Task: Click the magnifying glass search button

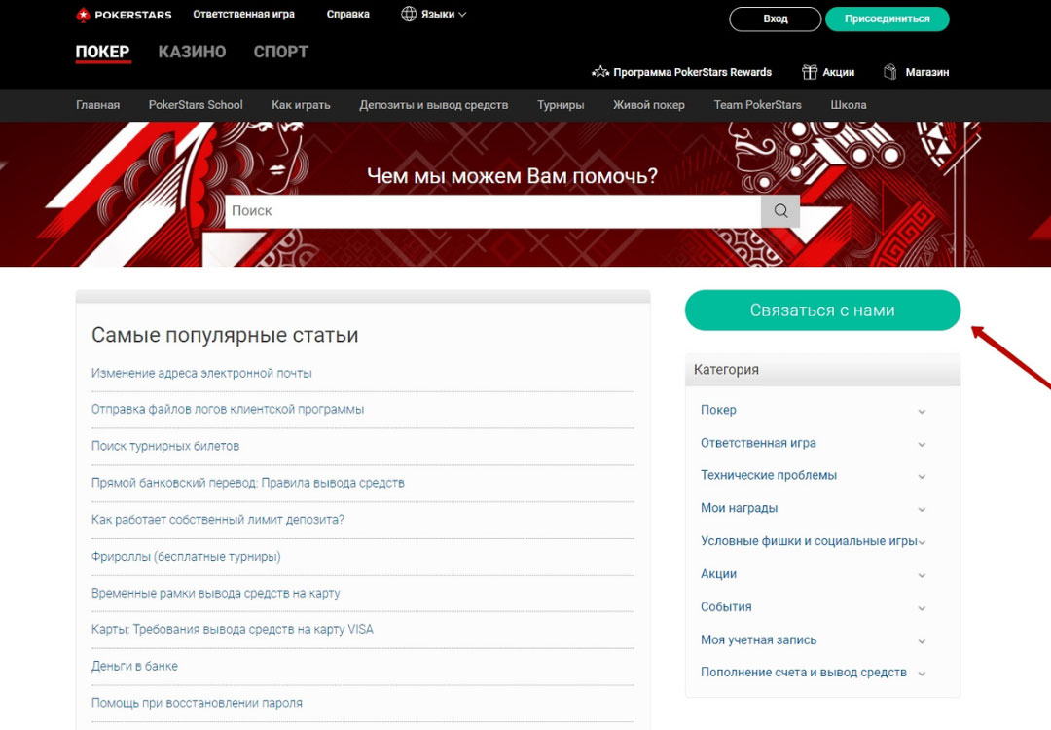Action: (780, 211)
